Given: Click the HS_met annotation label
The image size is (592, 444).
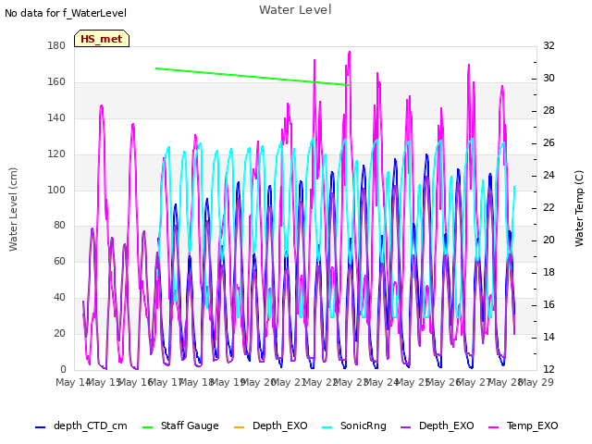Looking at the screenshot, I should pos(102,39).
